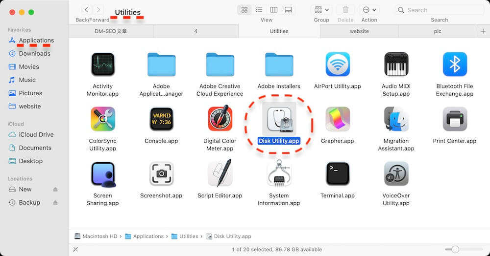The width and height of the screenshot is (490, 256).
Task: Click Disk Utility.app in the path bar
Action: [228, 236]
